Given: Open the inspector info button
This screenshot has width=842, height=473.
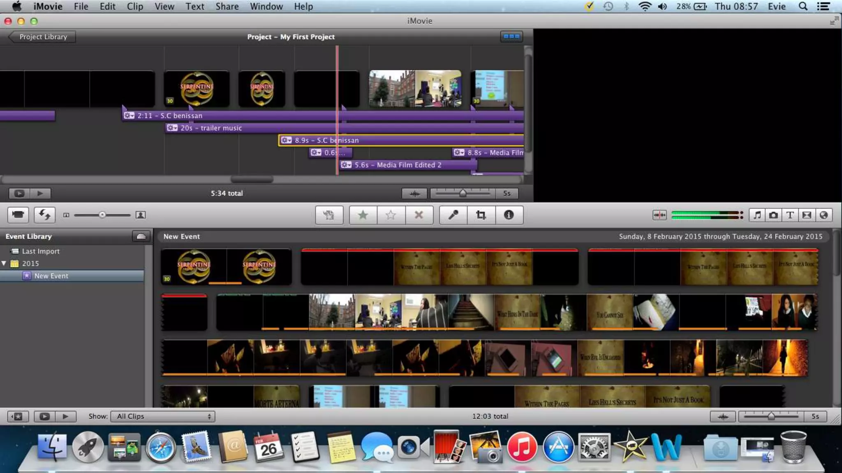Looking at the screenshot, I should [x=509, y=215].
